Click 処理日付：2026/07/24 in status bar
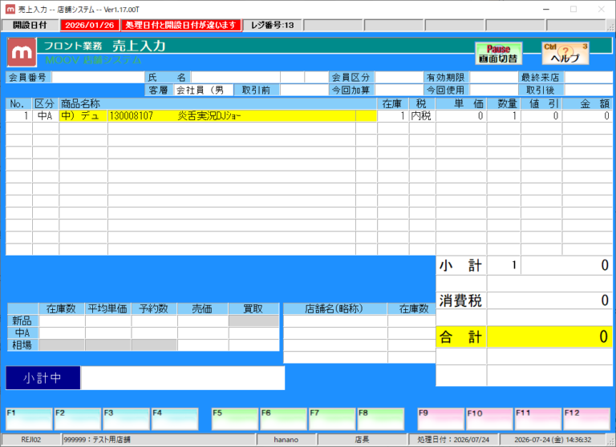This screenshot has height=447, width=616. (x=453, y=440)
